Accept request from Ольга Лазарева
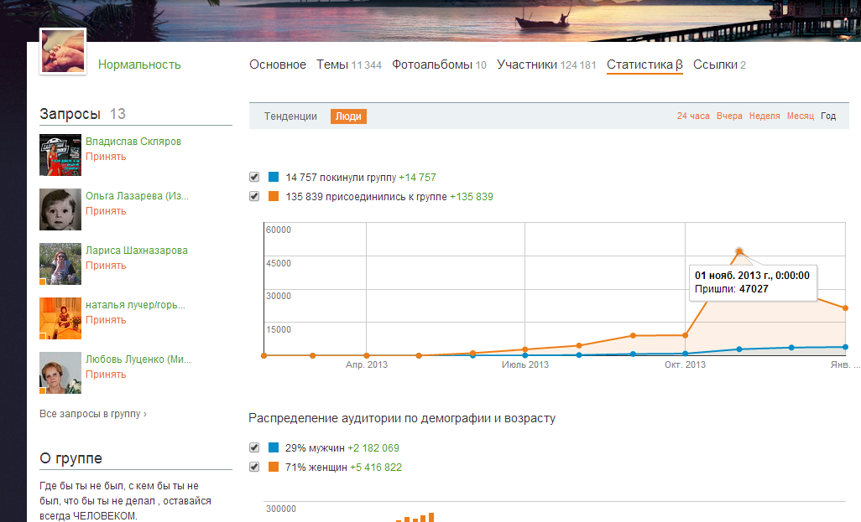The image size is (861, 522). tap(106, 211)
